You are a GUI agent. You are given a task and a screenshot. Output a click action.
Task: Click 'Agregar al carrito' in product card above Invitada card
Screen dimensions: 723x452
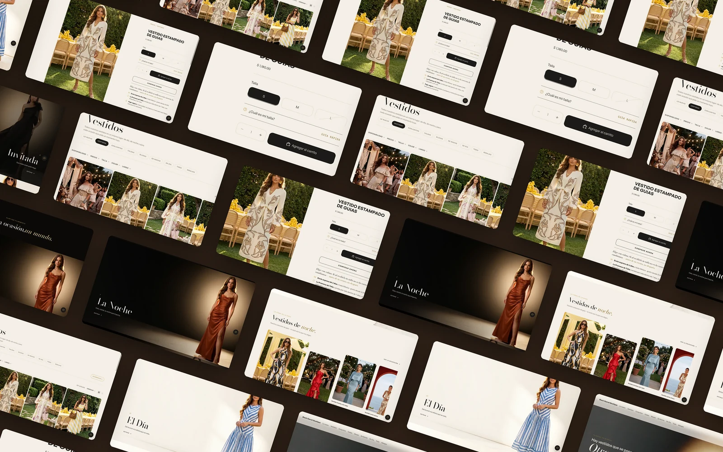(165, 78)
